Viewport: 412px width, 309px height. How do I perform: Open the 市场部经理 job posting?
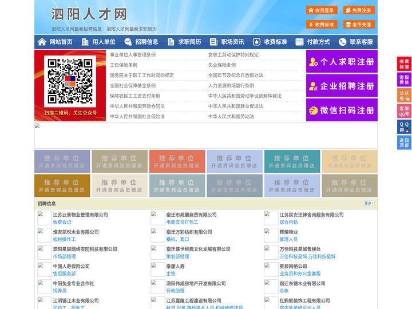[64, 256]
